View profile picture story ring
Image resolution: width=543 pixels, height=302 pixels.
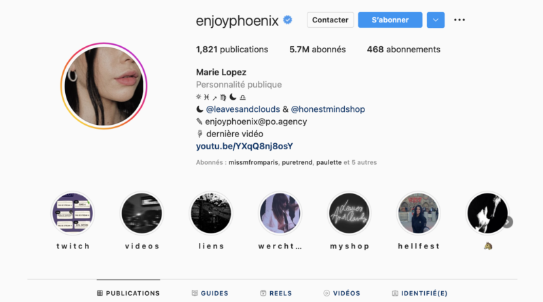[104, 86]
